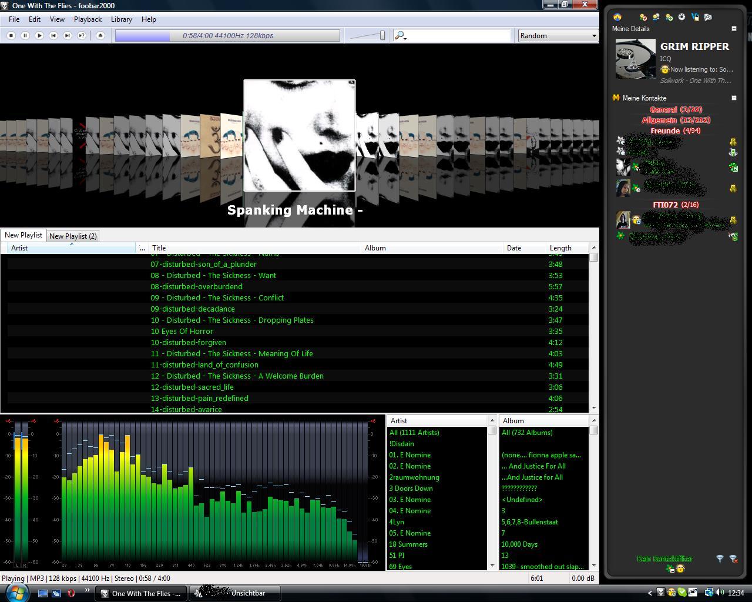
Task: Click the eject/open file icon
Action: click(x=100, y=36)
